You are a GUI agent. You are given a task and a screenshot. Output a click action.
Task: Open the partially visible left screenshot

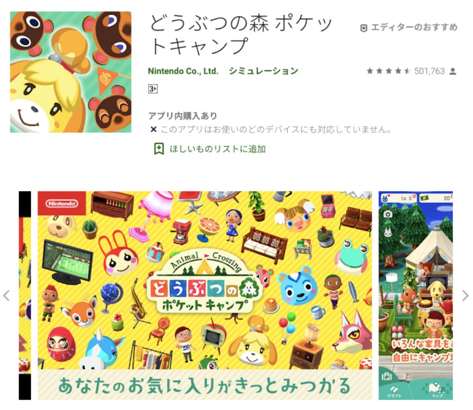click(25, 296)
